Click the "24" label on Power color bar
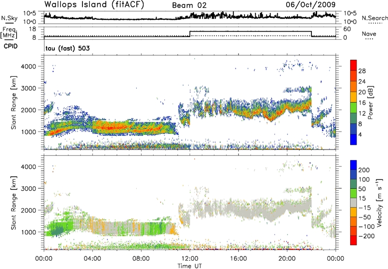Image resolution: width=388 pixels, height=269 pixels. (x=362, y=82)
